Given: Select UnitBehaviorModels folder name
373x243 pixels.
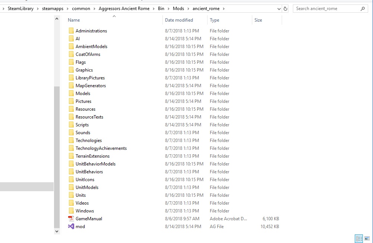Looking at the screenshot, I should (95, 164).
